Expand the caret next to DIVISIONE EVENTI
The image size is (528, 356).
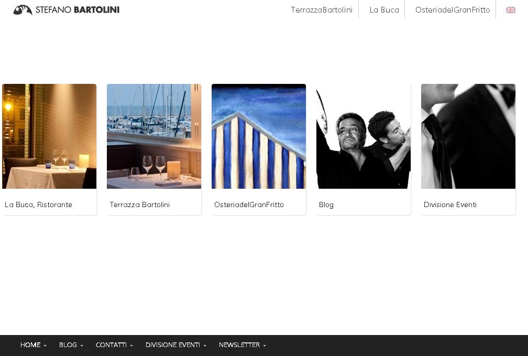tap(205, 346)
